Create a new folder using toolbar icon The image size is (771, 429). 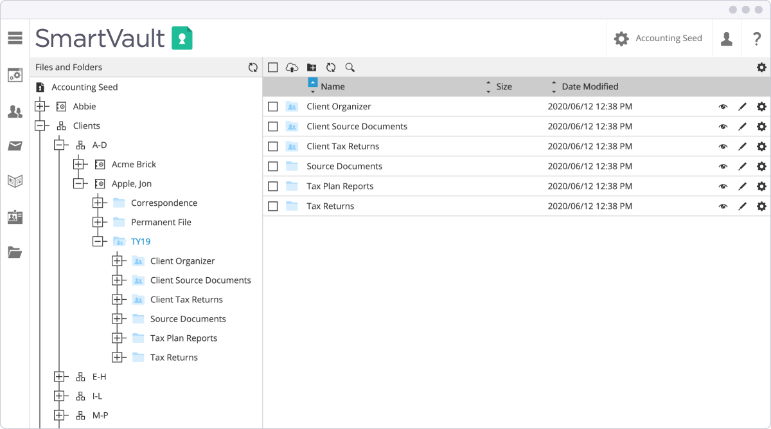[312, 67]
